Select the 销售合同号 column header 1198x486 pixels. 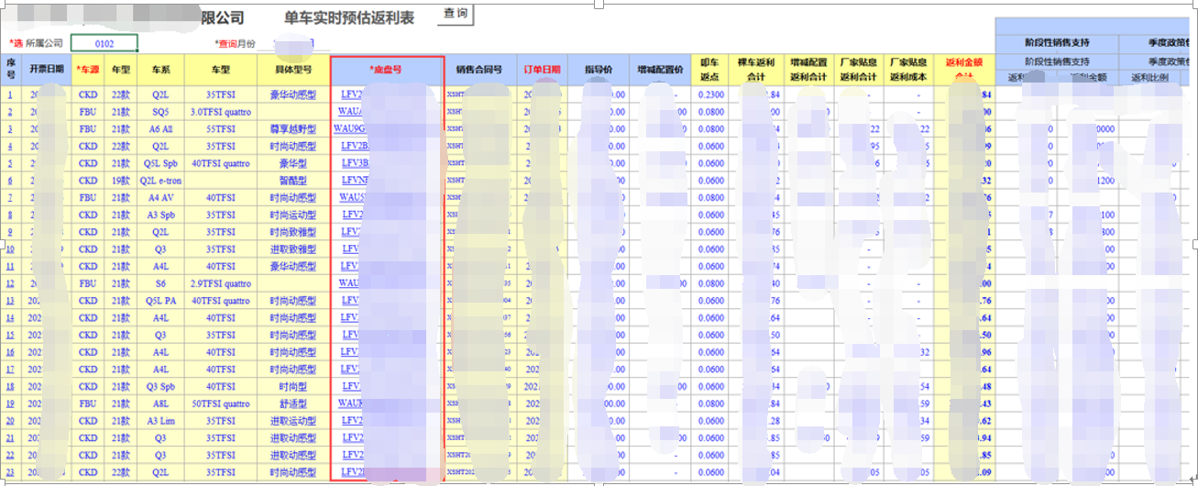pos(479,69)
